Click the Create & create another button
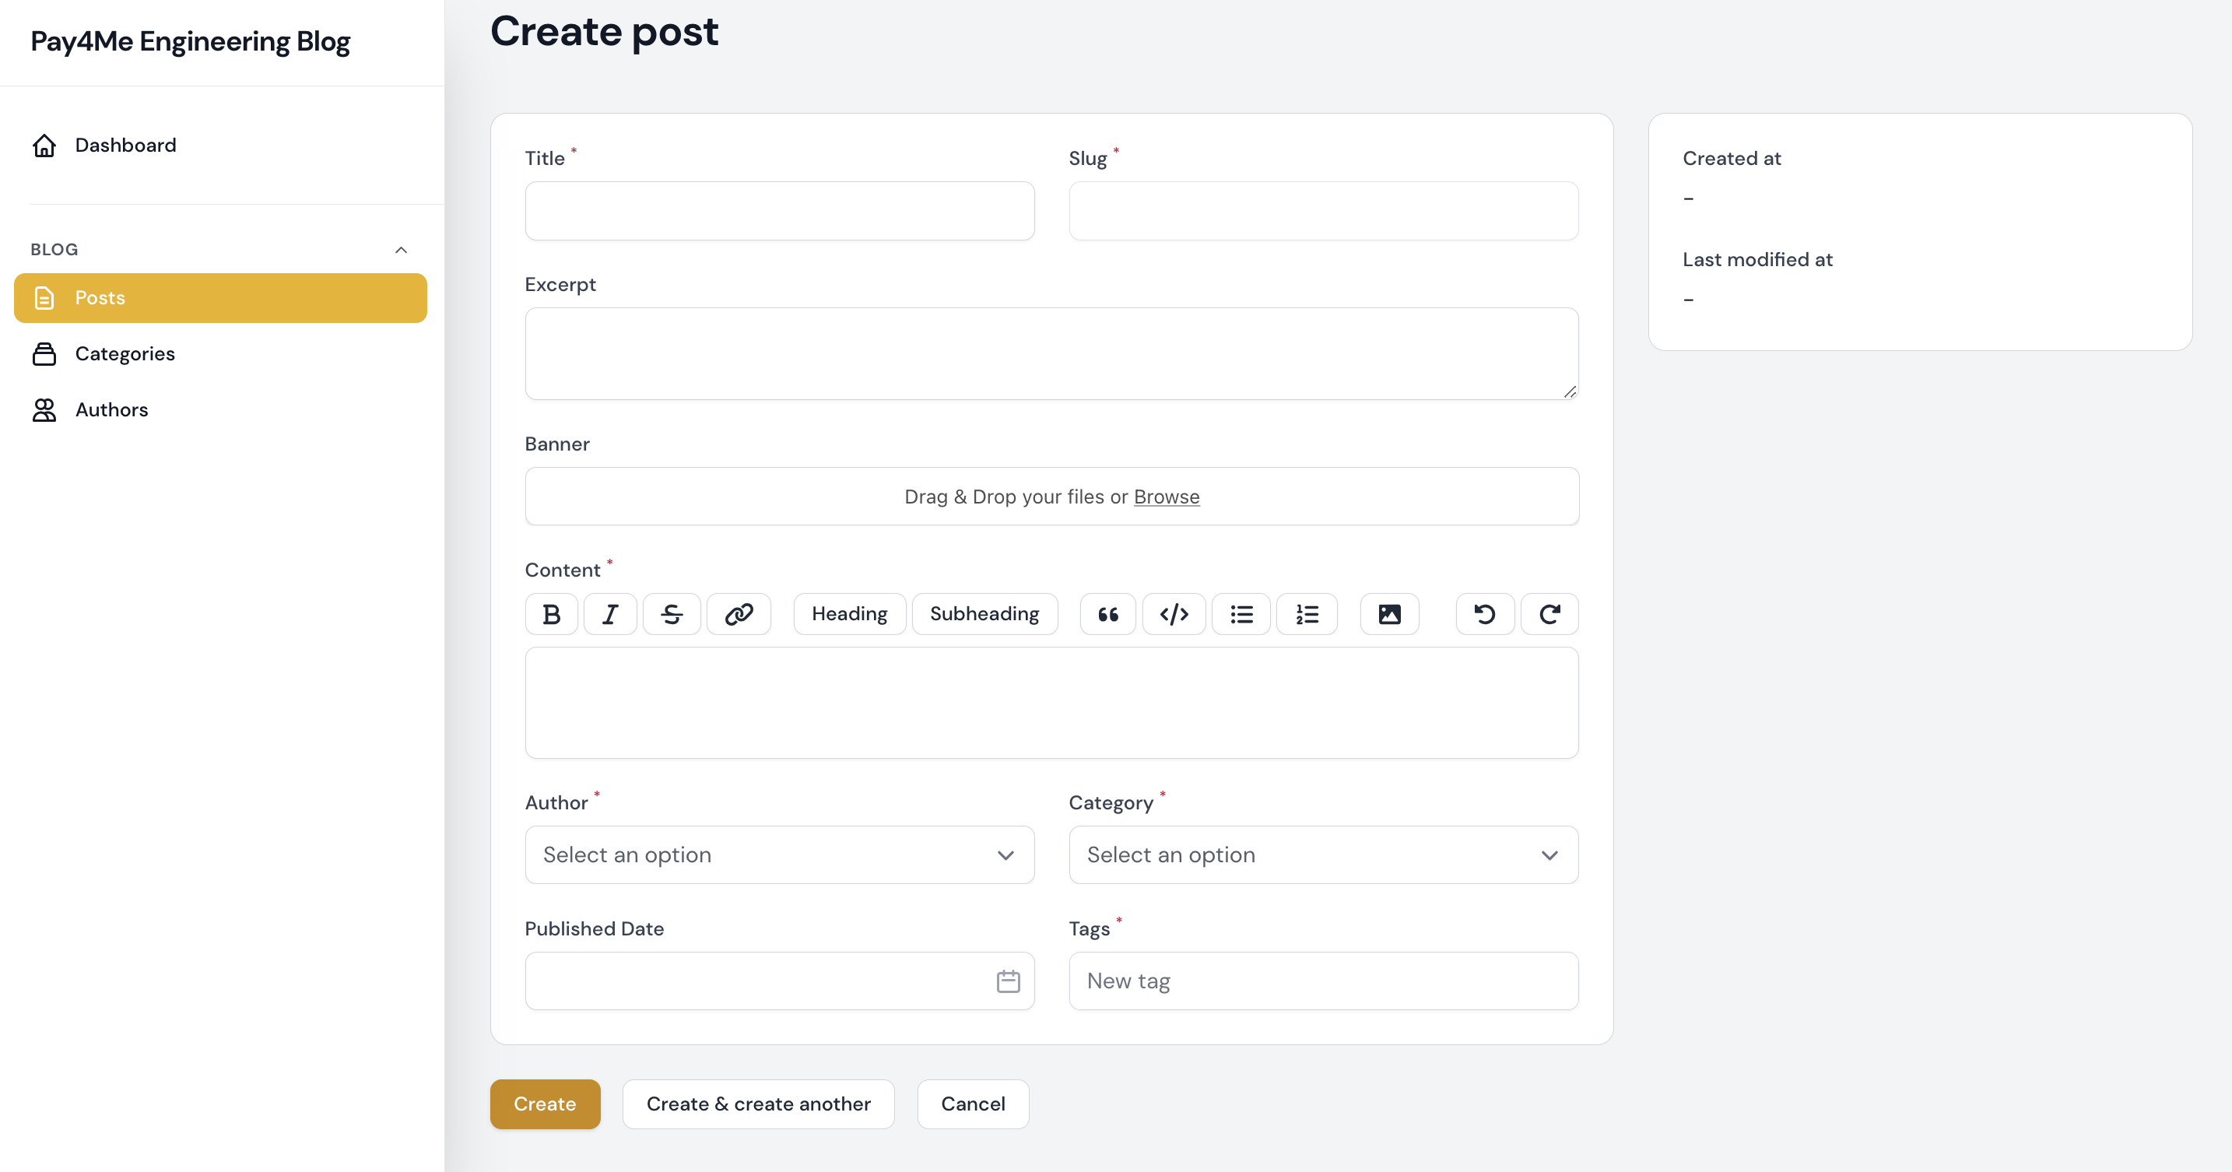This screenshot has width=2232, height=1172. click(758, 1104)
